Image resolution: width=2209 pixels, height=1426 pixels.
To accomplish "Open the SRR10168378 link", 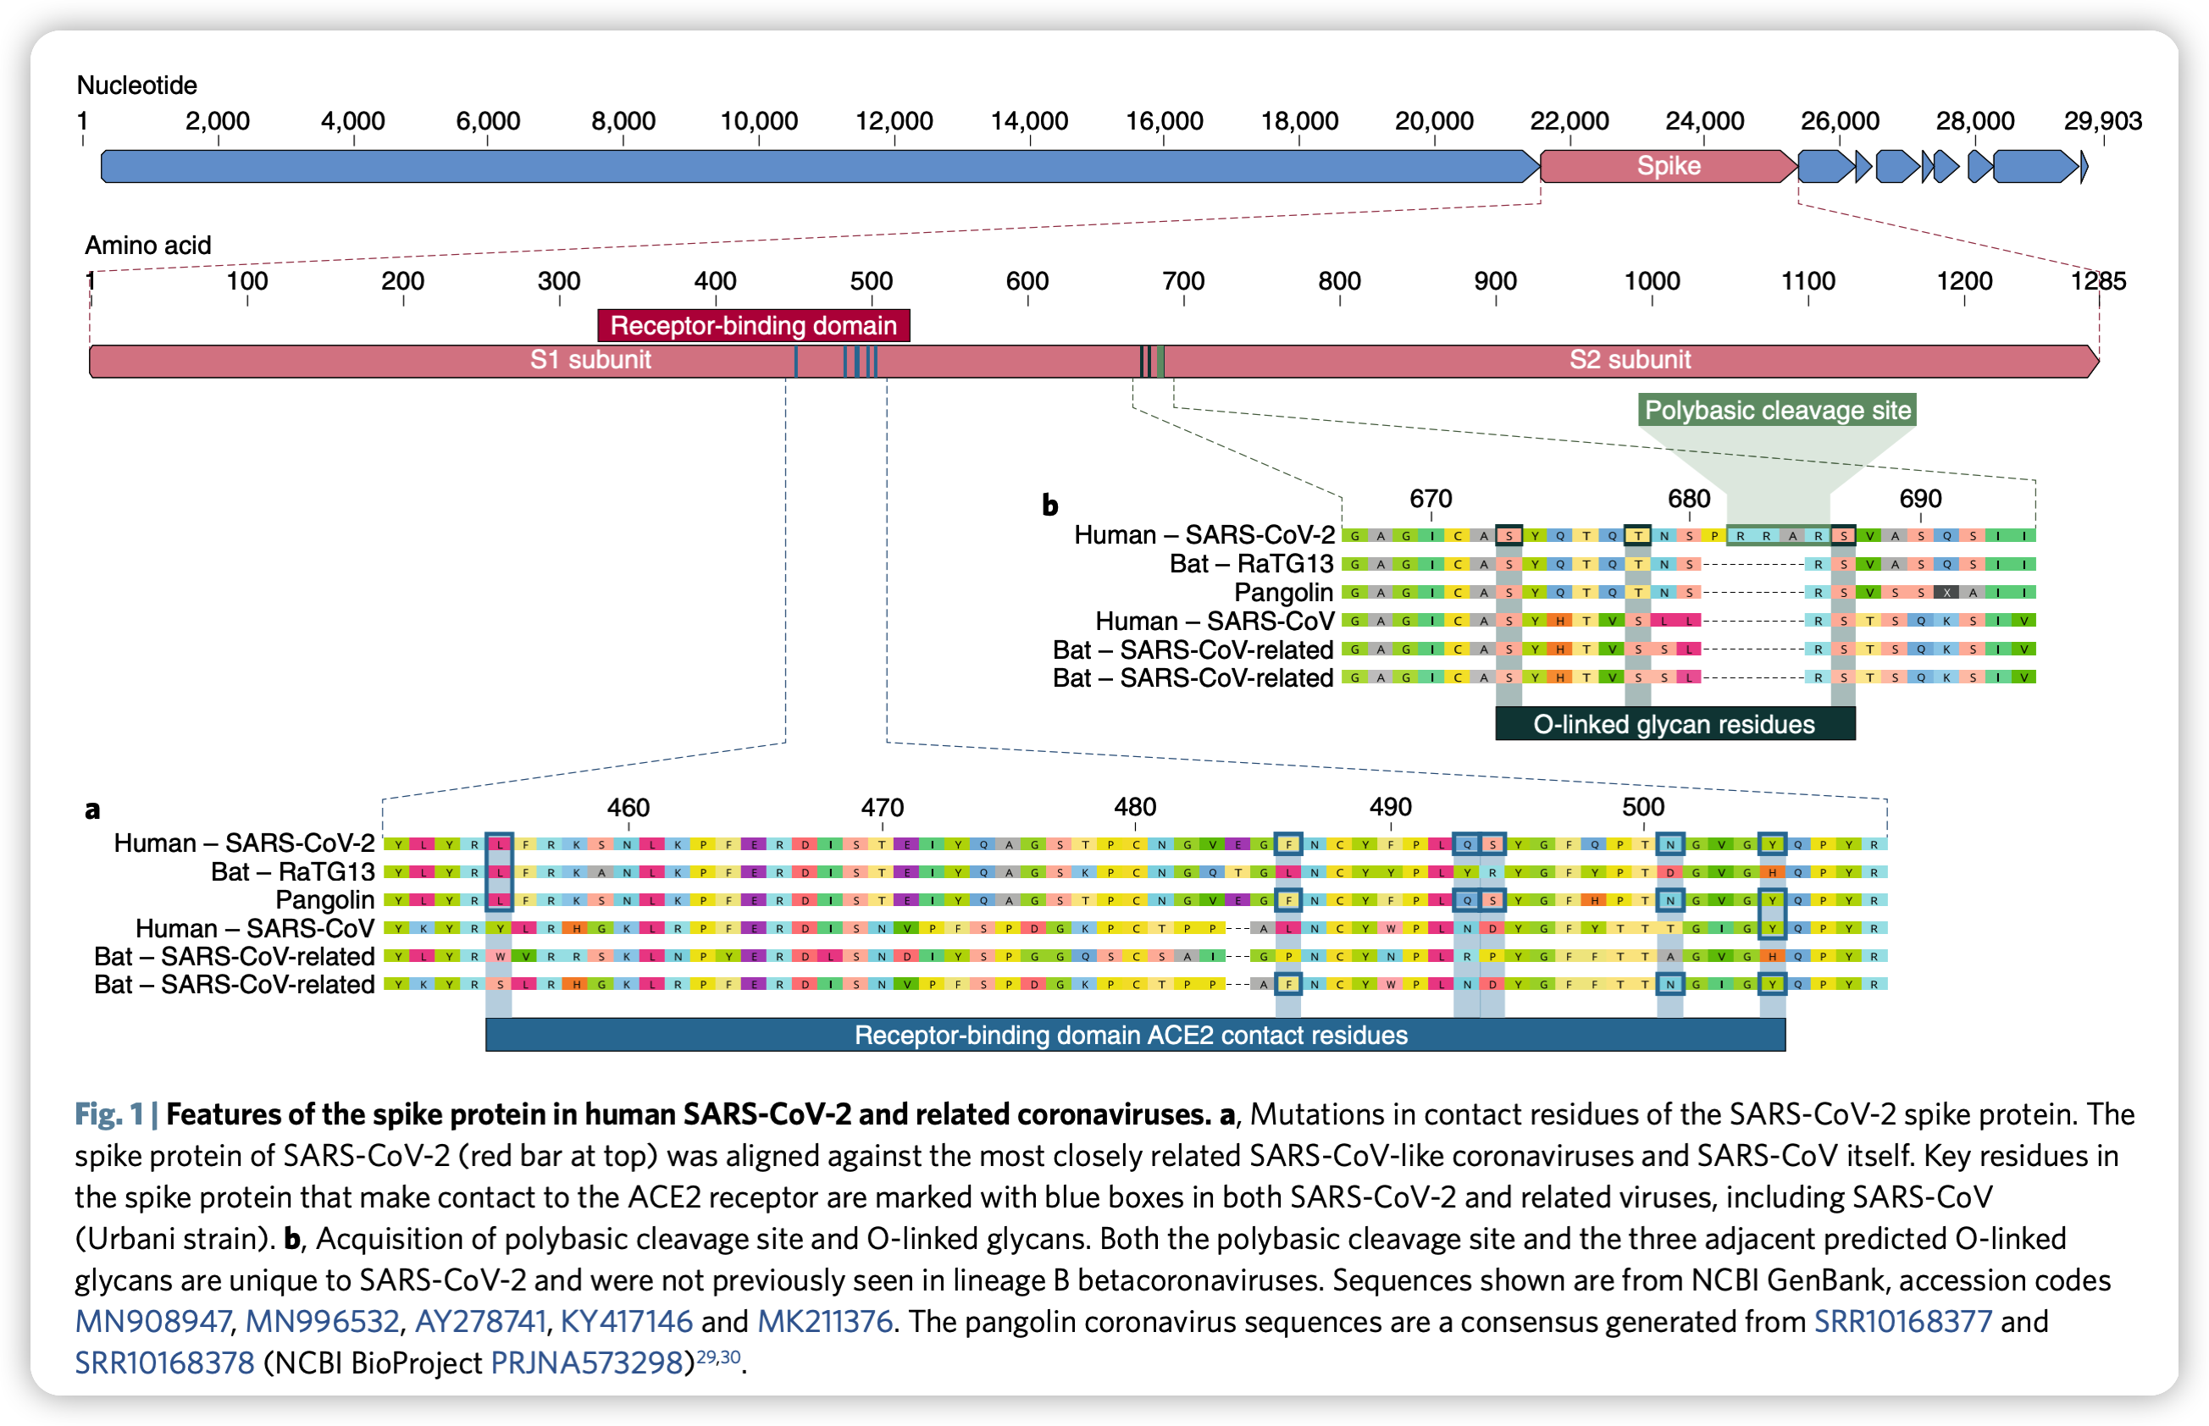I will tap(164, 1363).
